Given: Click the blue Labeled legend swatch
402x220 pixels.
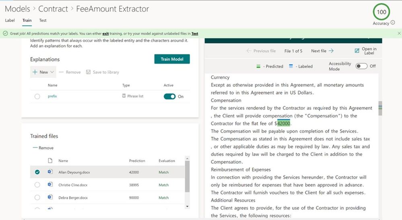Looking at the screenshot, I should coord(291,66).
